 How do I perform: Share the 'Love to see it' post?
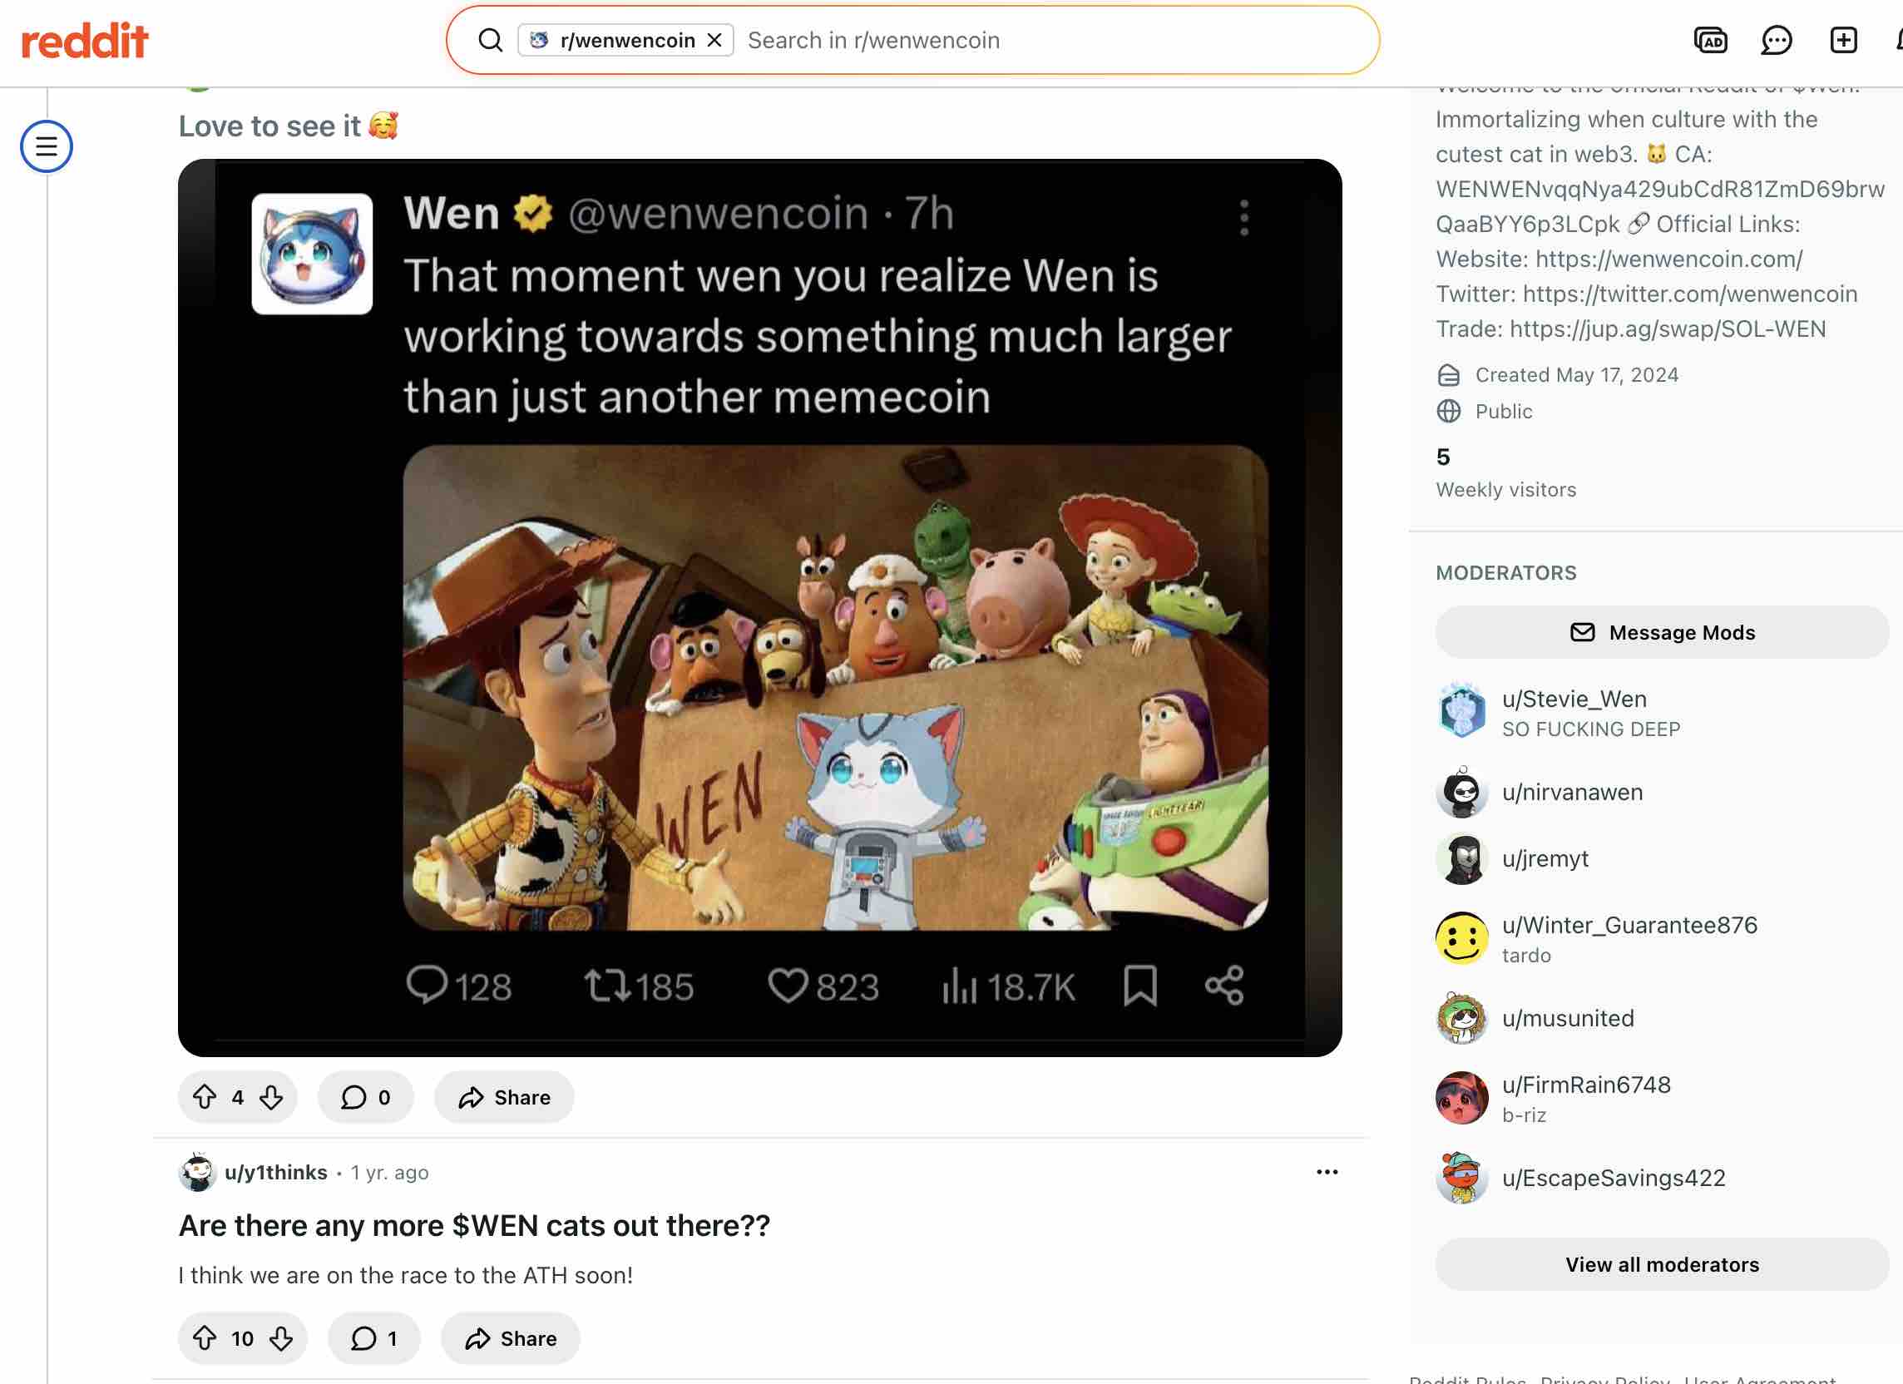coord(504,1097)
